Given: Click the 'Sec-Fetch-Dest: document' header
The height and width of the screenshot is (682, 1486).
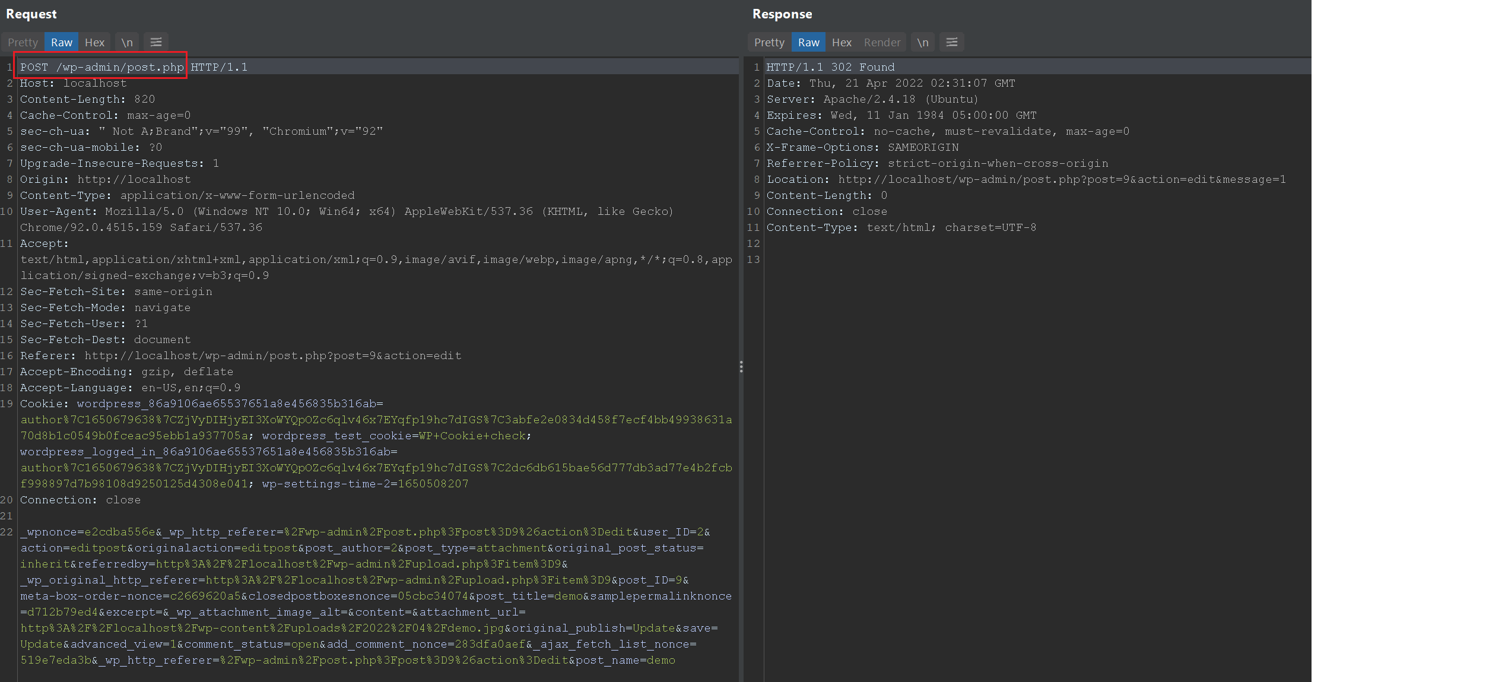Looking at the screenshot, I should [x=106, y=340].
